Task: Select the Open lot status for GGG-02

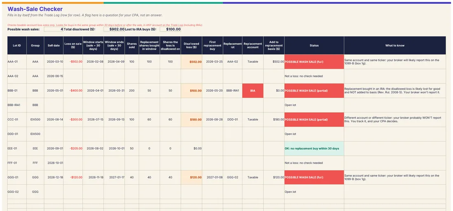Action: (x=314, y=192)
